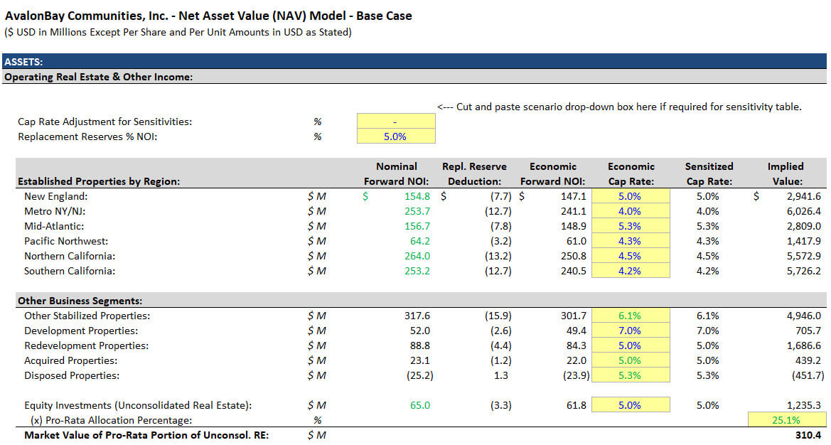Click Other Stabilized Properties nominal NOI 317.6
The image size is (831, 445).
pos(417,315)
